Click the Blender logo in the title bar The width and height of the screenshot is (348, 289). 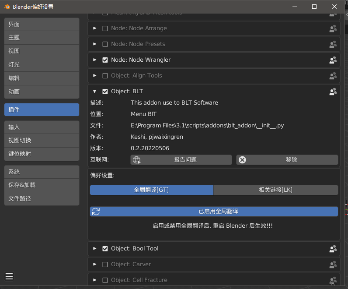7,7
